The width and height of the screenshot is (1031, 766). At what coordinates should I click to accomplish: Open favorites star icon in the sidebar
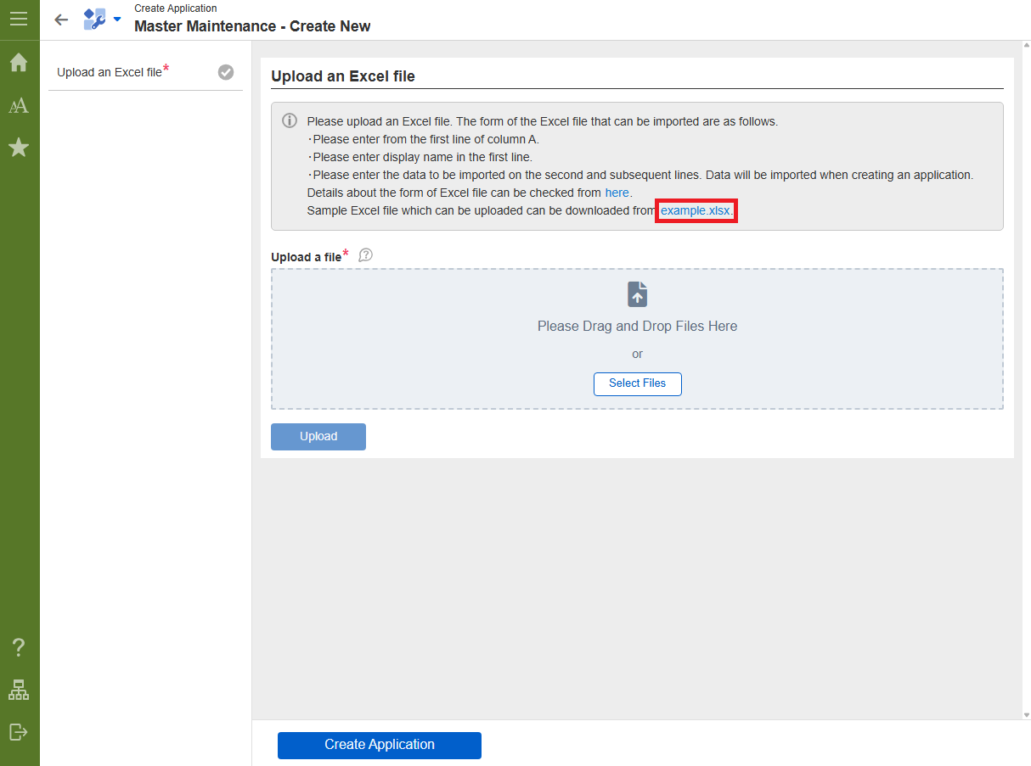click(19, 148)
